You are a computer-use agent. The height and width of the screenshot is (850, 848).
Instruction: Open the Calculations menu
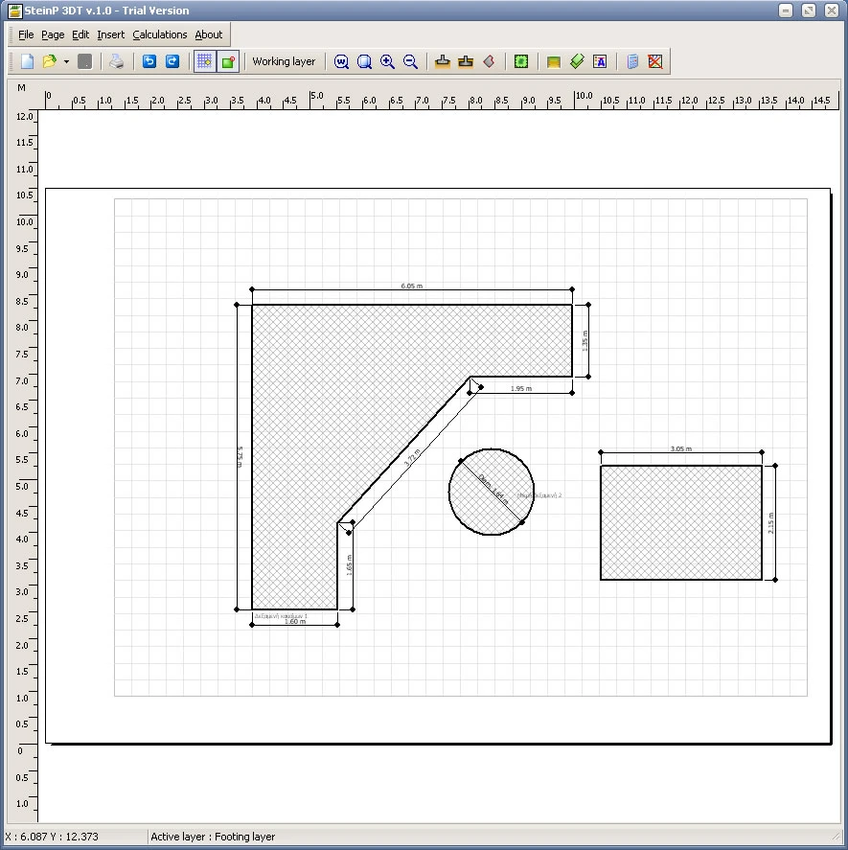[159, 34]
